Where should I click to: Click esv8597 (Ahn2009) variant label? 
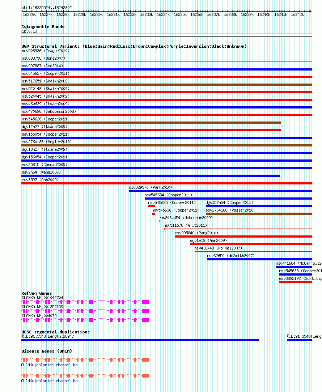coord(40,180)
